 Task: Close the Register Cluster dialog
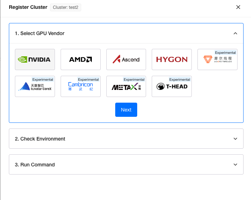tap(238, 7)
